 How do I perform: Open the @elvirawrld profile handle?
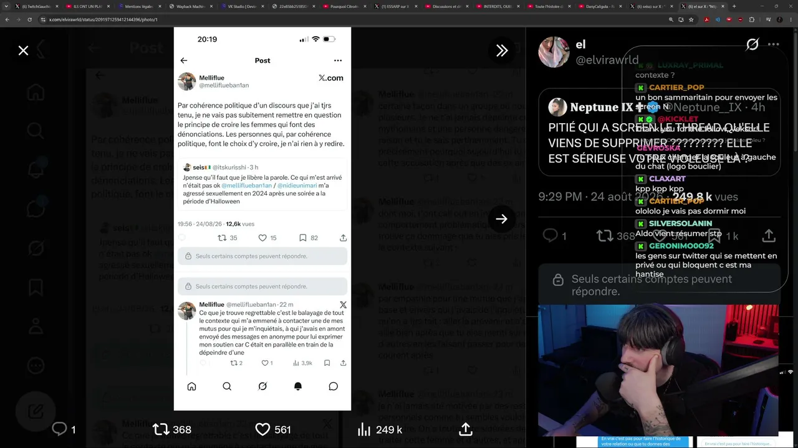point(607,60)
